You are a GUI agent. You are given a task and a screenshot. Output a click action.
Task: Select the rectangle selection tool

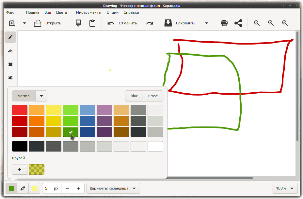[x=10, y=64]
